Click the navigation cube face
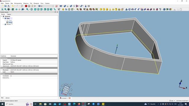Viewport: 189px width, 106px height. click(x=66, y=90)
